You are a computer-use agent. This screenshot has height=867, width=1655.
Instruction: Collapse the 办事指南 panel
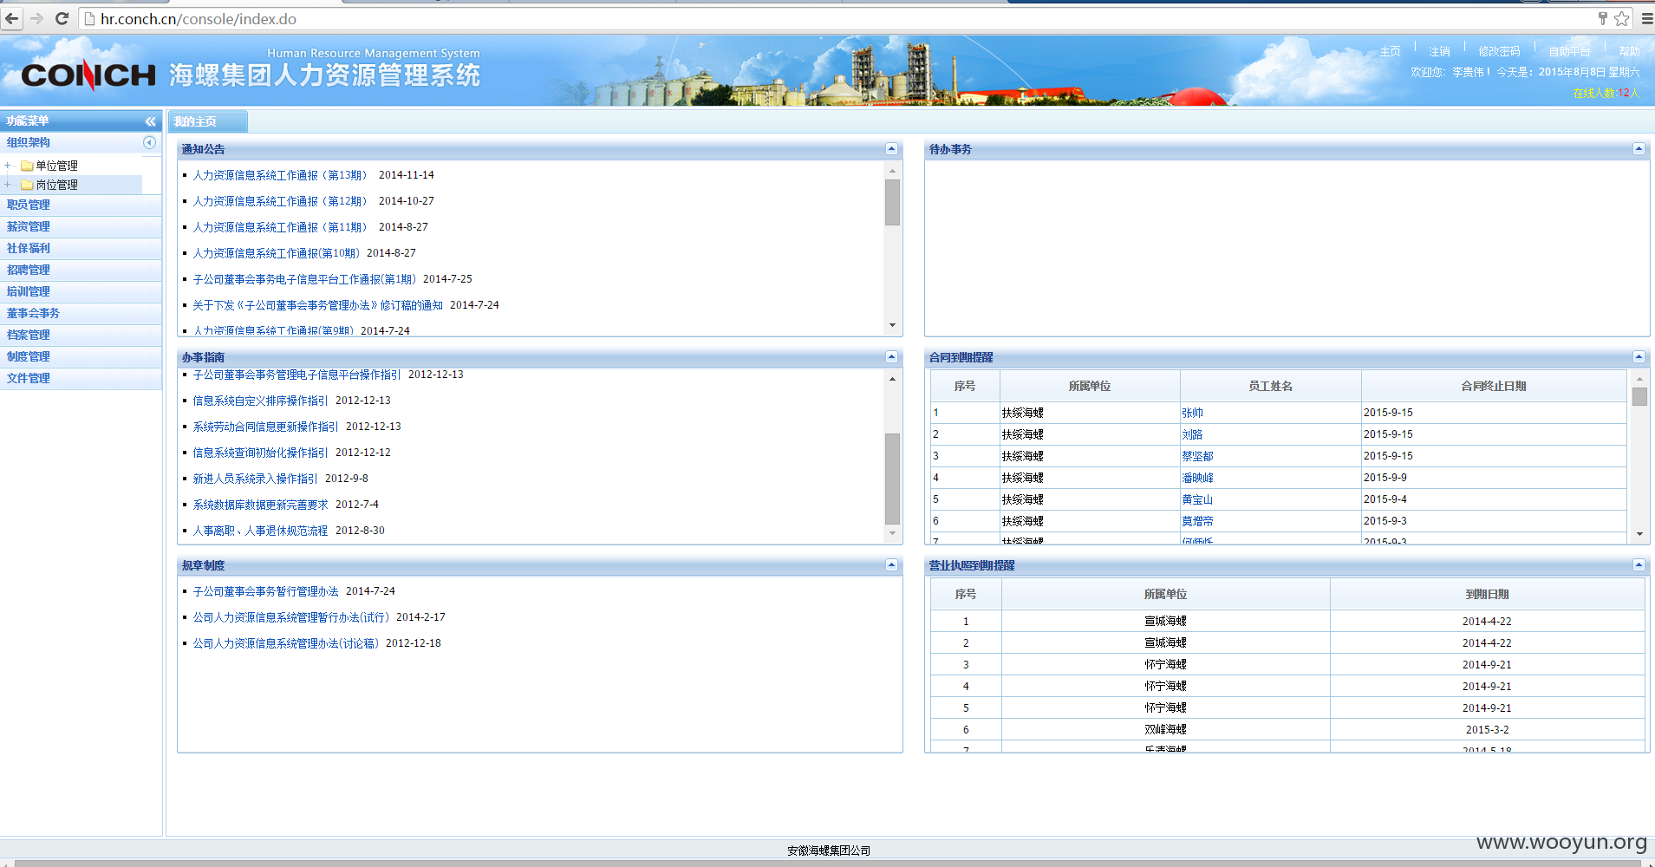coord(891,357)
